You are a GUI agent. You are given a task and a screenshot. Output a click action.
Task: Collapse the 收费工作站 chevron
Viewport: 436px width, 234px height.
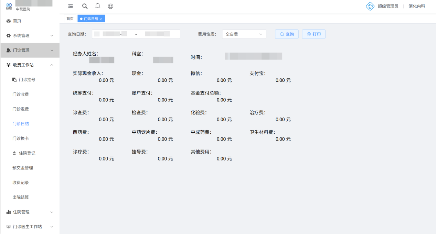(x=52, y=65)
